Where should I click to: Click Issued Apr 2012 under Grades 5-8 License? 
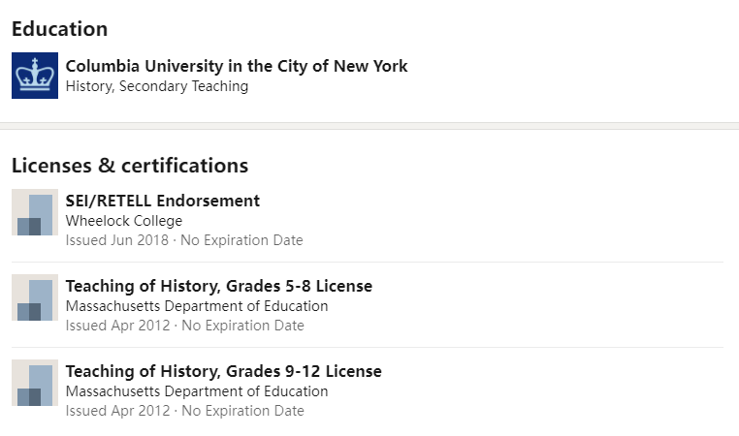pos(117,326)
